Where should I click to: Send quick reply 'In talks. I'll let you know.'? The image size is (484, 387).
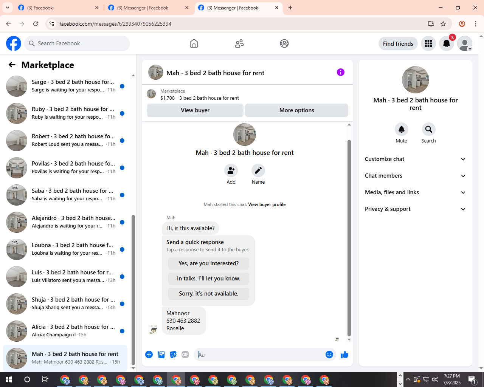pyautogui.click(x=209, y=279)
